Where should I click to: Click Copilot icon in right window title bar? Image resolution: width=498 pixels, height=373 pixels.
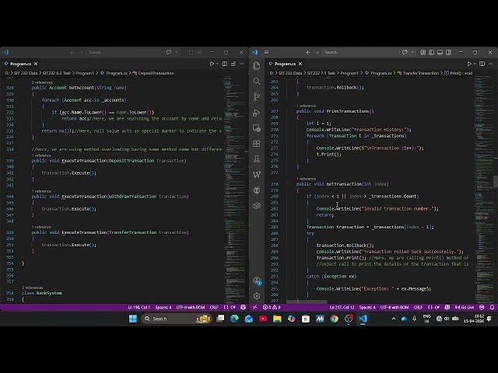tap(405, 52)
